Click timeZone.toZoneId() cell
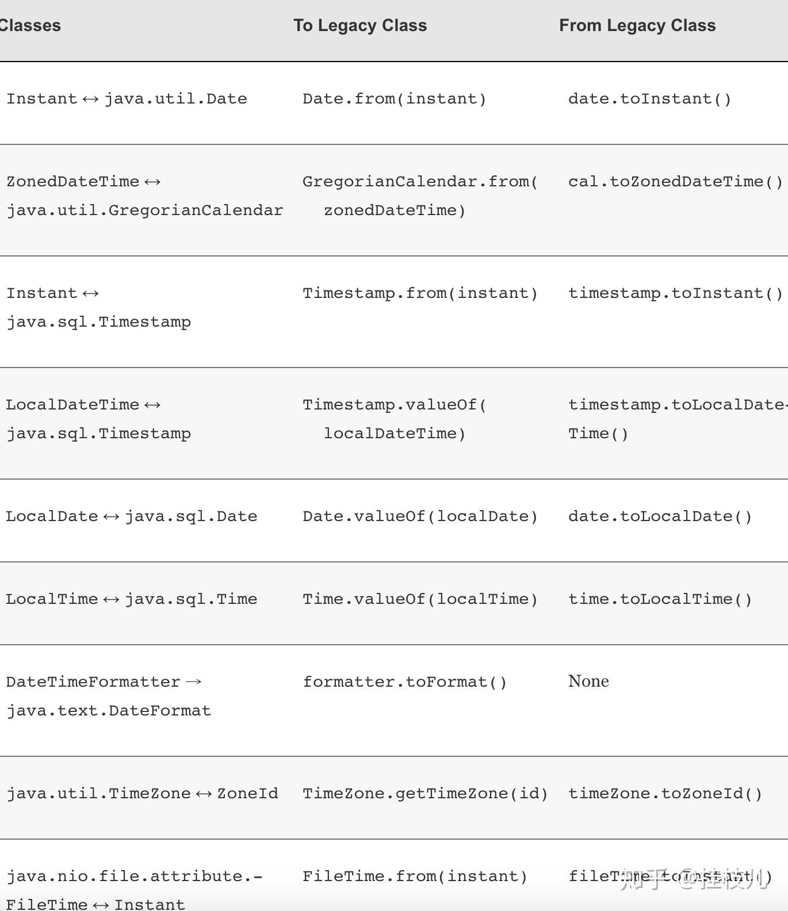 [665, 794]
